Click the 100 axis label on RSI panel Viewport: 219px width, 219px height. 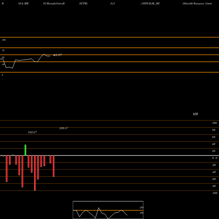click(x=4, y=40)
